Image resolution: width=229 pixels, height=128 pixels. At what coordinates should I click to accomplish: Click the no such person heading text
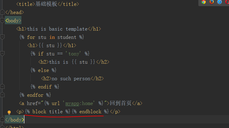[71, 79]
